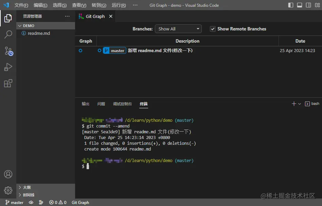The image size is (322, 206).
Task: Click the VS Code logo icon
Action: (6, 5)
